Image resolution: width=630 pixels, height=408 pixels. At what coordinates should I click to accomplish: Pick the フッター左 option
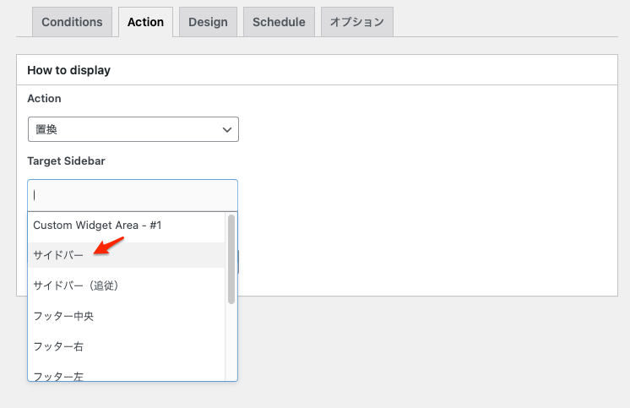(x=126, y=374)
